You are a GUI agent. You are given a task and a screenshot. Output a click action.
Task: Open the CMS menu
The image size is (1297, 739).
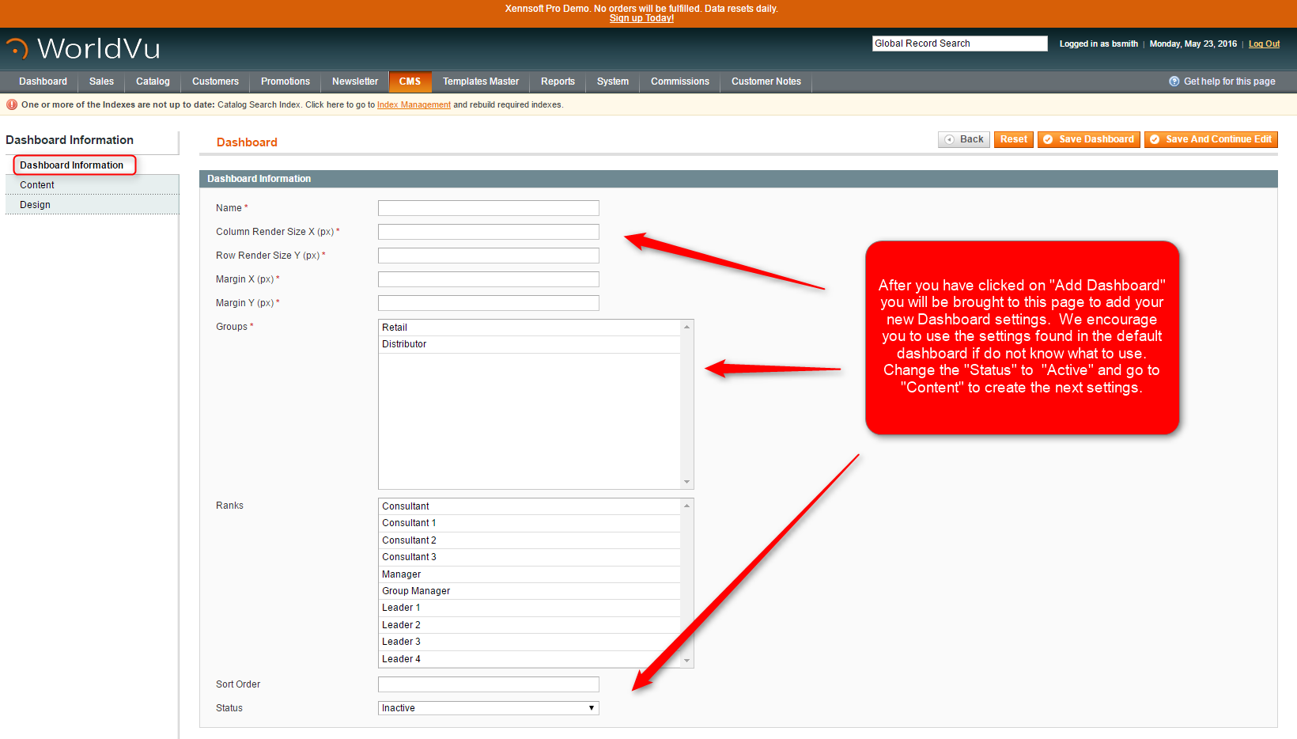(410, 81)
